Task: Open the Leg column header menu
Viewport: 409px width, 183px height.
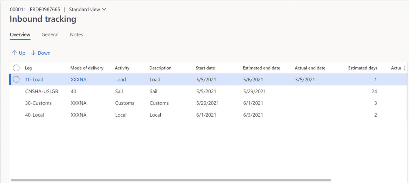Action: 28,68
